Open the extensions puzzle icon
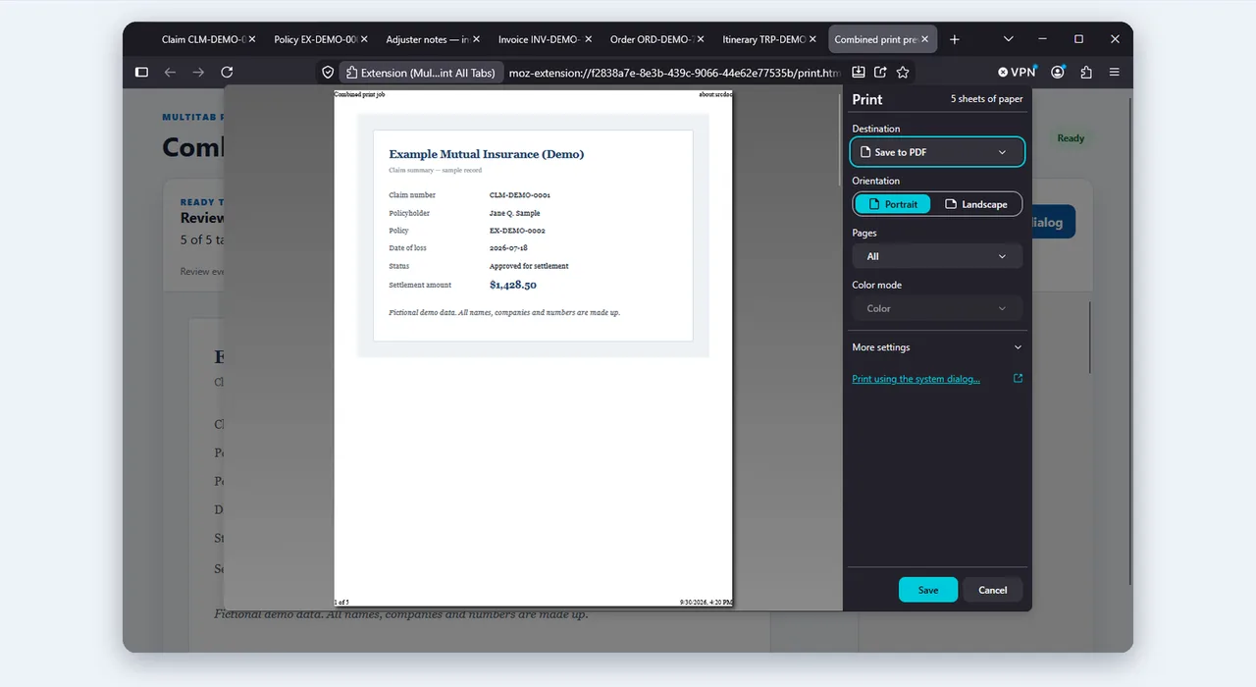 point(1086,72)
